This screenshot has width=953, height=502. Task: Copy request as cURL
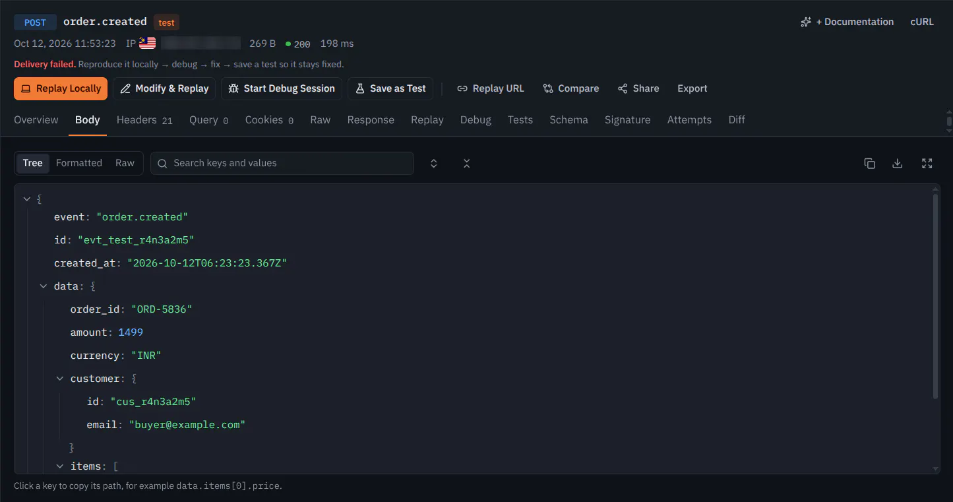922,22
